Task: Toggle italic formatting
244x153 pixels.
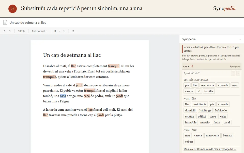Action: click(60, 31)
